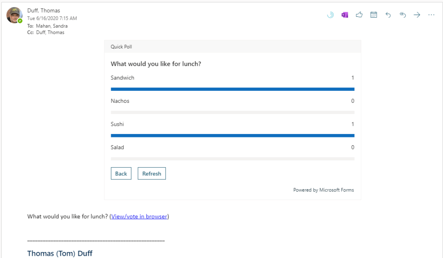The width and height of the screenshot is (443, 258).
Task: Open the Insights swirl icon
Action: click(330, 15)
